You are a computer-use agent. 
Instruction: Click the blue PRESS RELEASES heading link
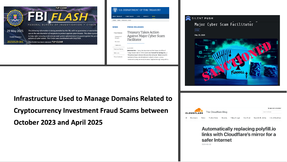(135, 27)
